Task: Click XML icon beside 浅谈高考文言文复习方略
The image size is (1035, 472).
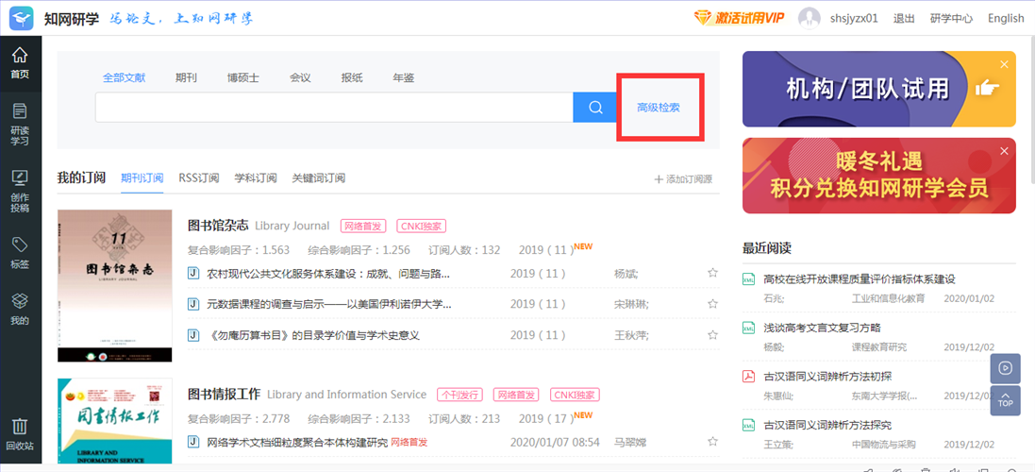Action: click(748, 329)
